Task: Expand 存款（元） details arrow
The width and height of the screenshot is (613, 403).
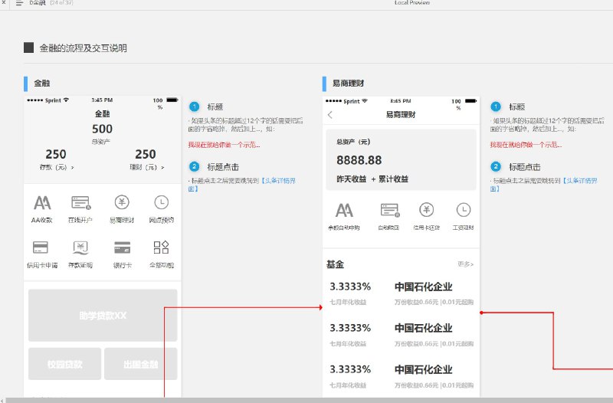Action: pos(72,168)
